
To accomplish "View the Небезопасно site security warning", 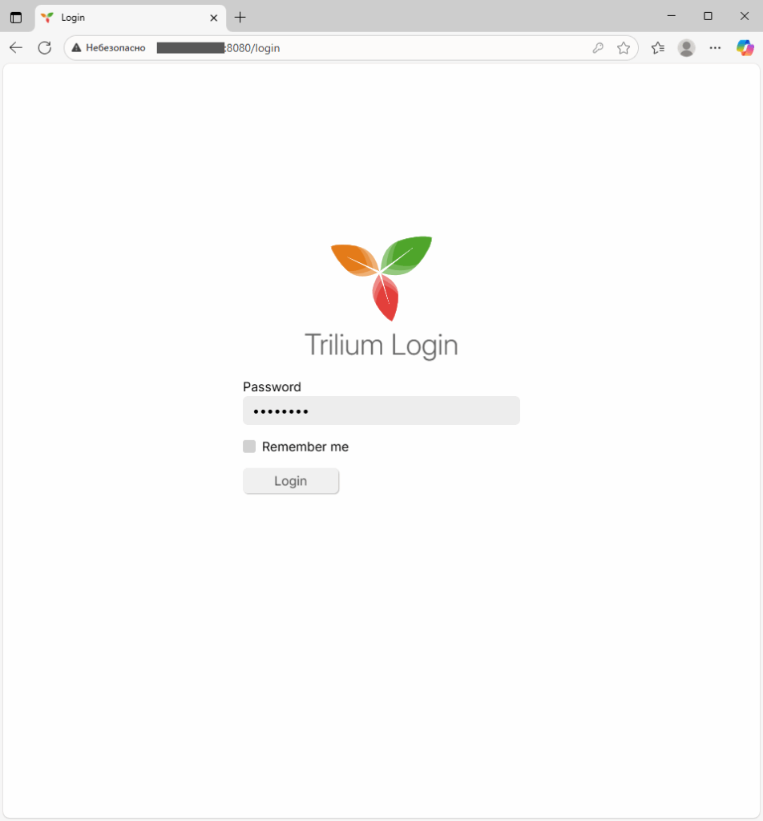I will (x=109, y=48).
